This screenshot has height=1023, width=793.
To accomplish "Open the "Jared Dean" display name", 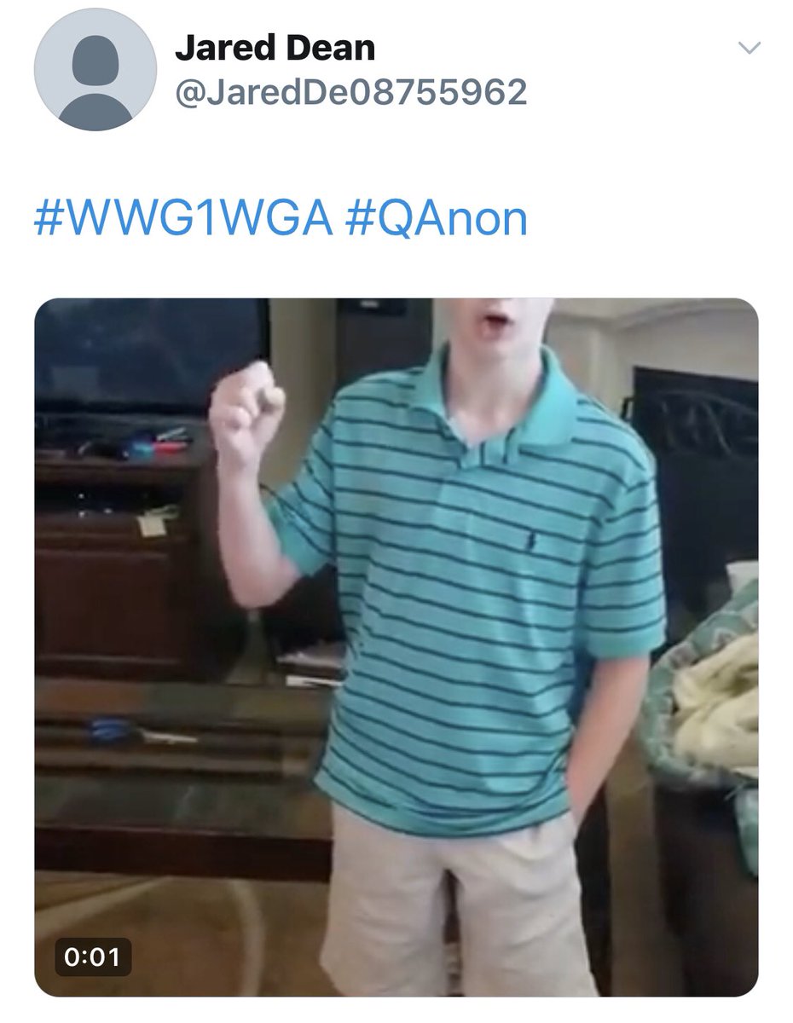I will [x=275, y=48].
